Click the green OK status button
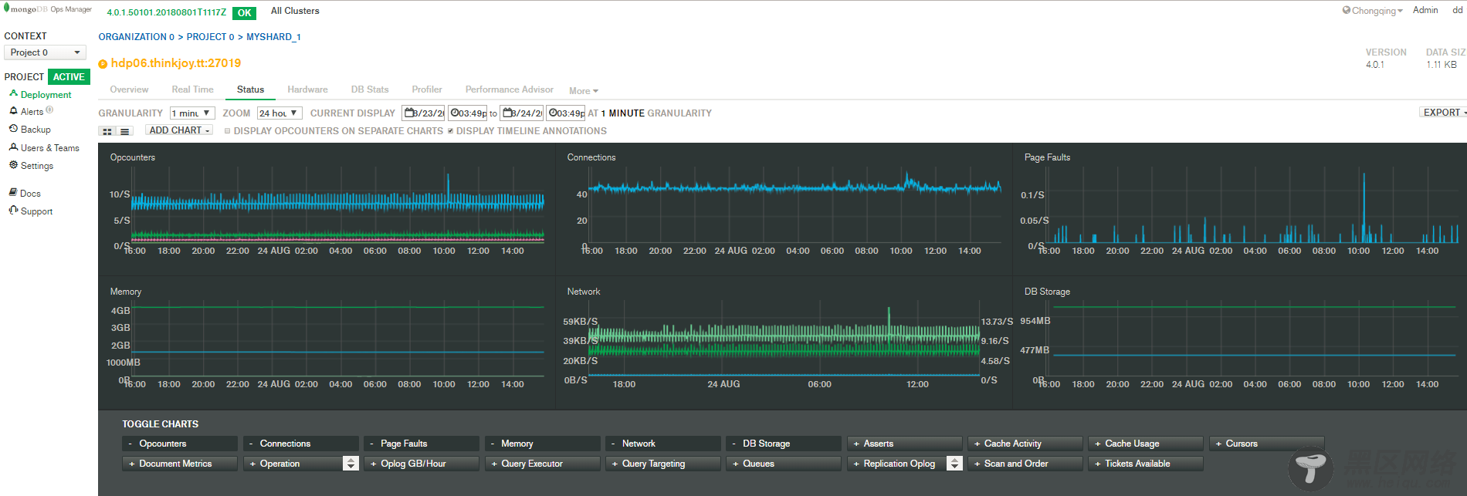 [x=245, y=13]
